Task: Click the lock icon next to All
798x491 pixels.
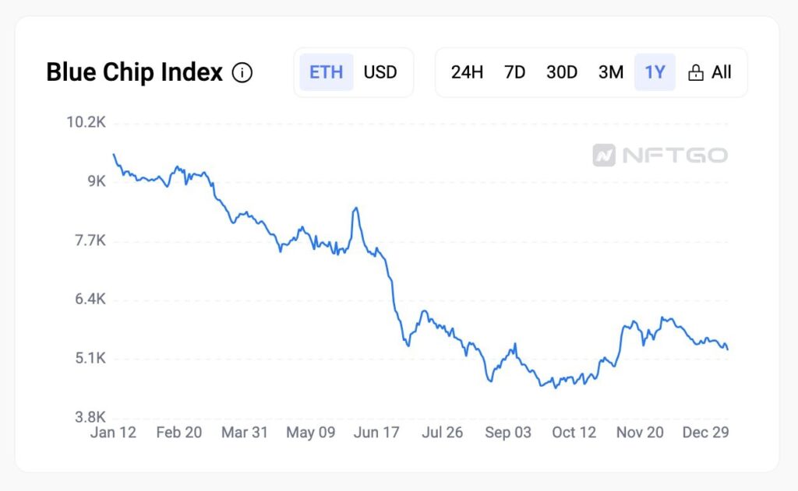Action: click(695, 73)
